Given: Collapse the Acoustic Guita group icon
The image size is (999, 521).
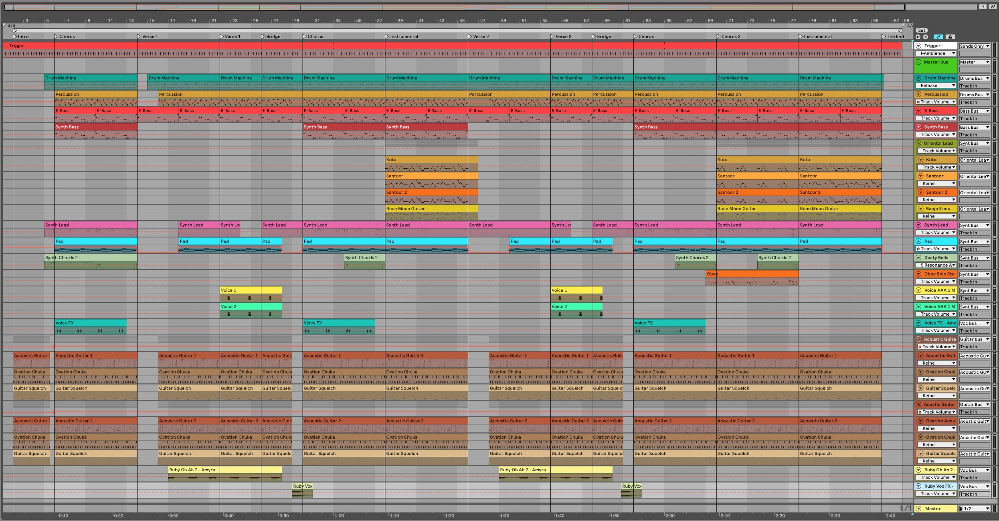Looking at the screenshot, I should [918, 339].
